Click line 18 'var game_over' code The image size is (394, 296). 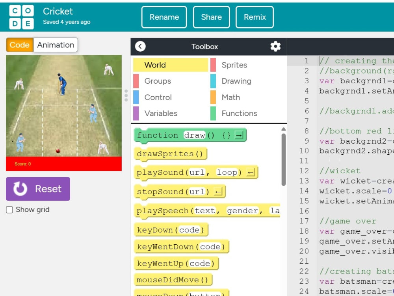tap(357, 231)
